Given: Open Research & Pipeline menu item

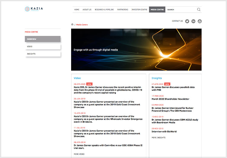Looking at the screenshot, I should pyautogui.click(x=104, y=10).
